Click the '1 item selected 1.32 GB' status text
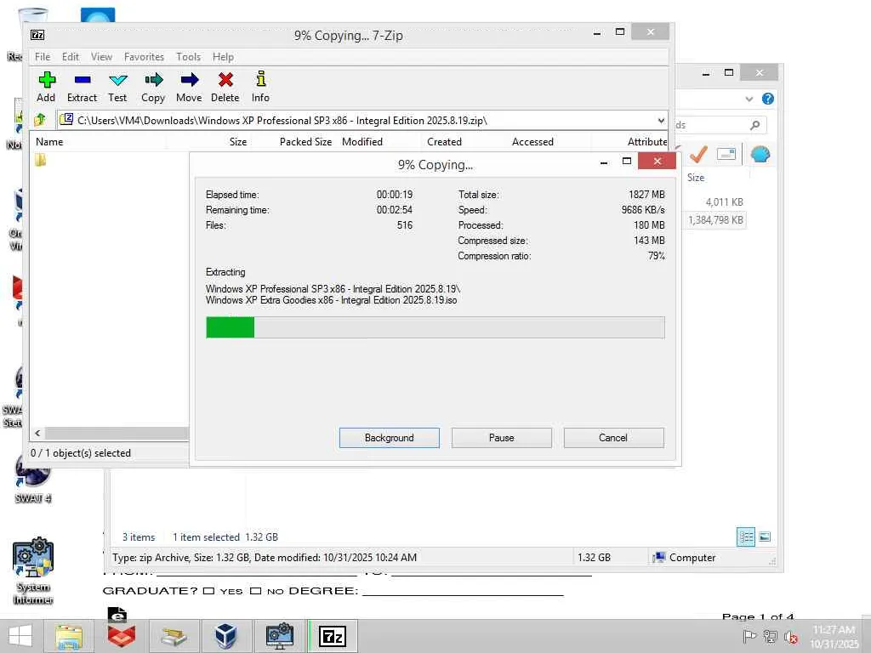Viewport: 871px width, 653px height. 225,537
